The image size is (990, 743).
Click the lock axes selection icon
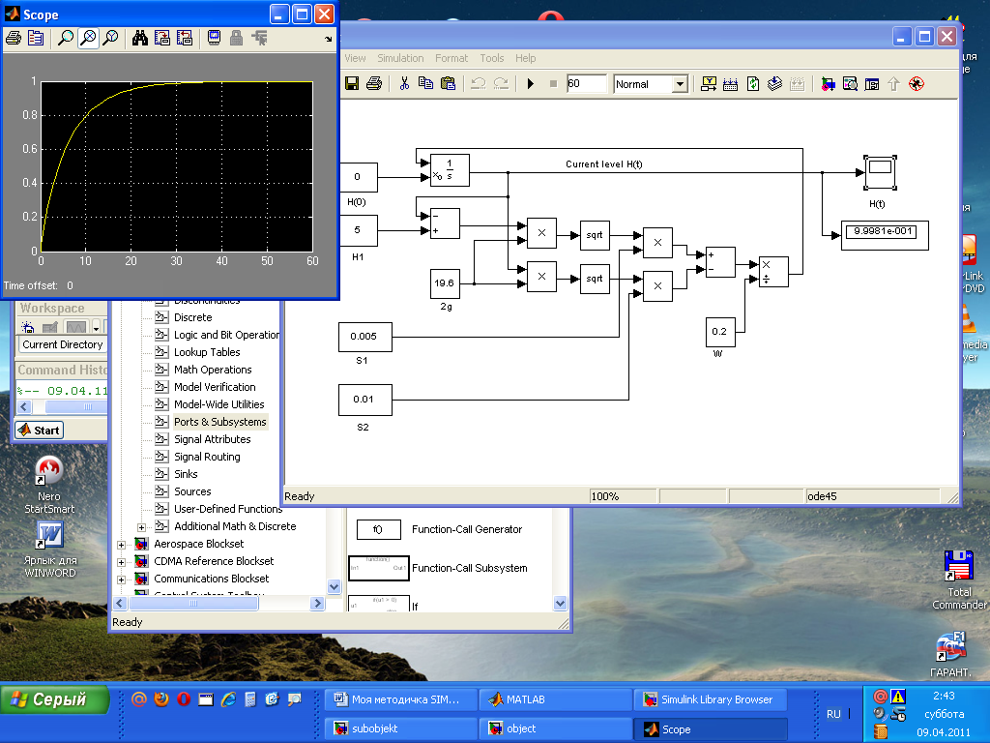coord(236,39)
